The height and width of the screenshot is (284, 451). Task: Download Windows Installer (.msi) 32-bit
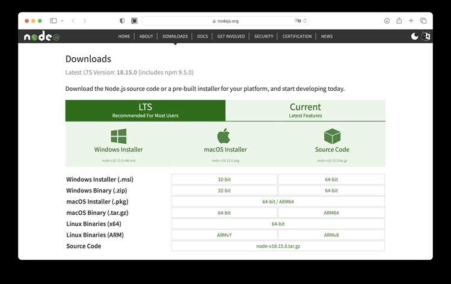[224, 179]
